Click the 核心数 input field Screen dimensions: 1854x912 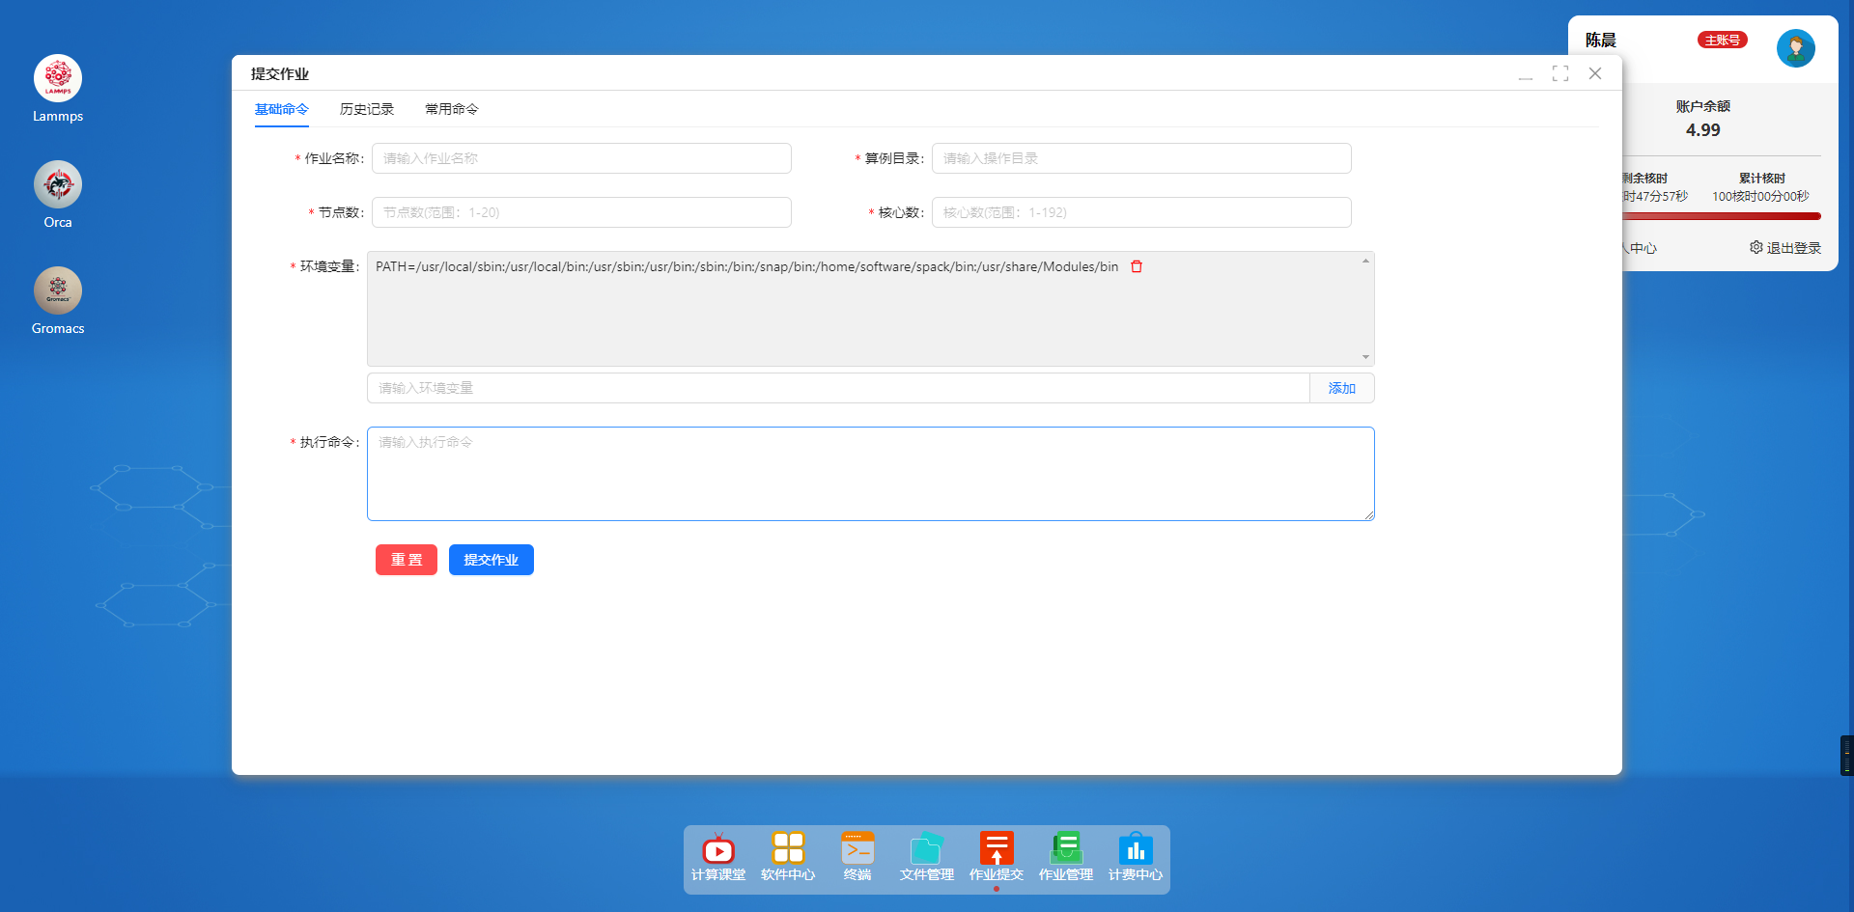pyautogui.click(x=1140, y=212)
